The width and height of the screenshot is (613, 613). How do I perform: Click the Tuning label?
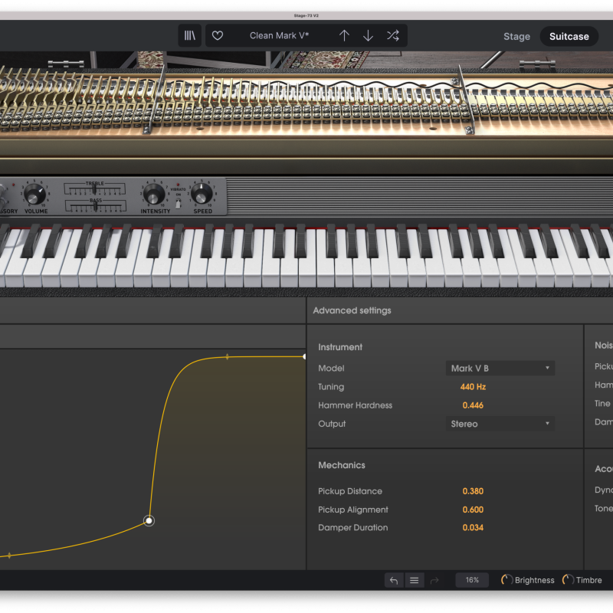pyautogui.click(x=331, y=387)
